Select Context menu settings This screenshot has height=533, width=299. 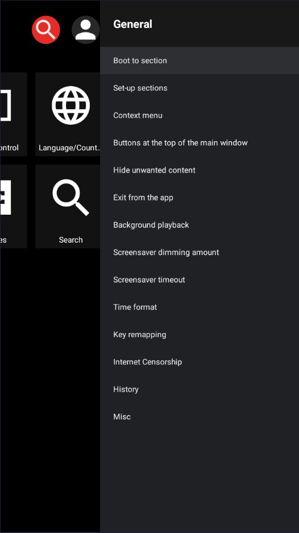click(x=200, y=115)
